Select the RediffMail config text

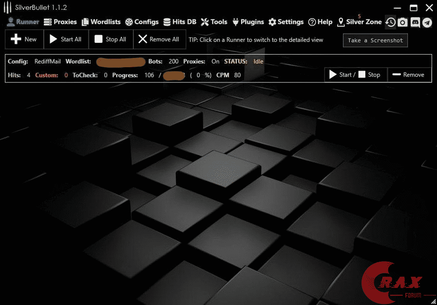[47, 61]
